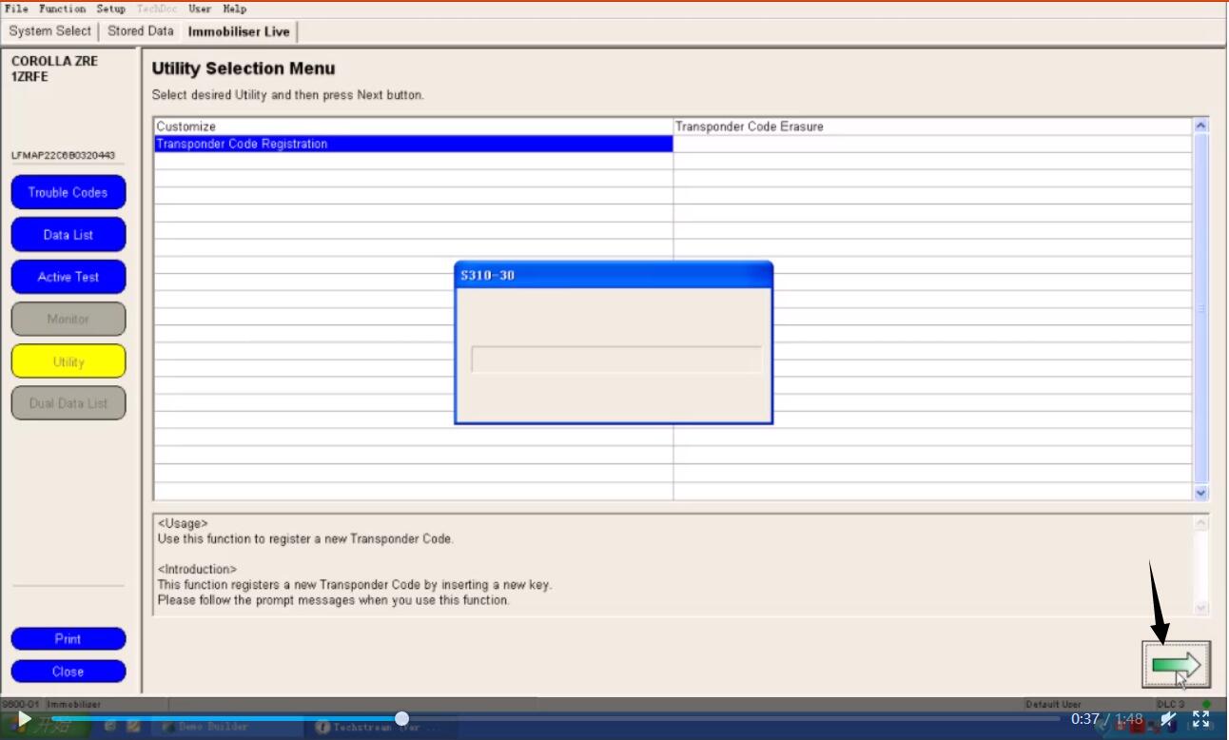Click description pane scroll down arrow
The image size is (1229, 740).
(1200, 608)
